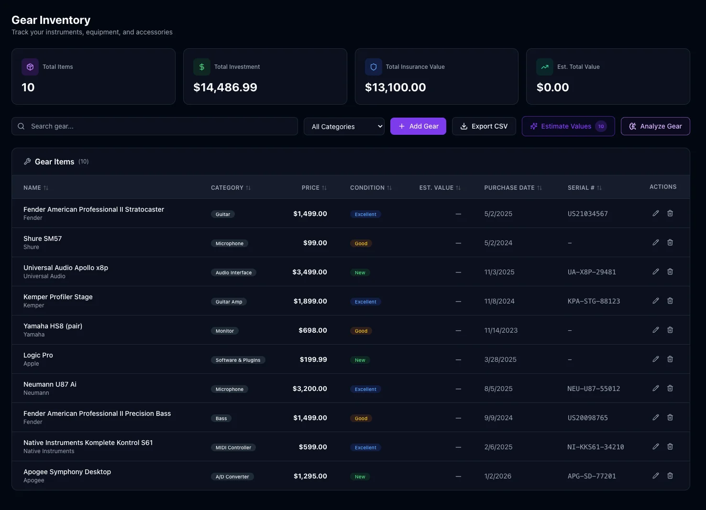
Task: Delete the Fender Precision Bass entry
Action: (670, 417)
